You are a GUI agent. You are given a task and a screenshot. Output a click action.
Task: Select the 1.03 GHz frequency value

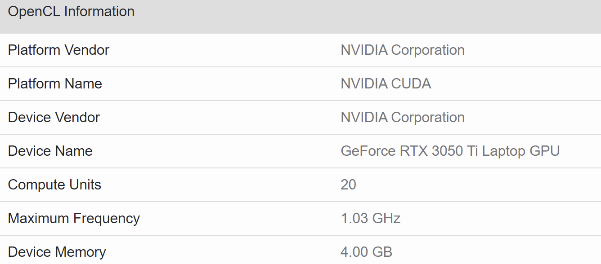click(370, 218)
